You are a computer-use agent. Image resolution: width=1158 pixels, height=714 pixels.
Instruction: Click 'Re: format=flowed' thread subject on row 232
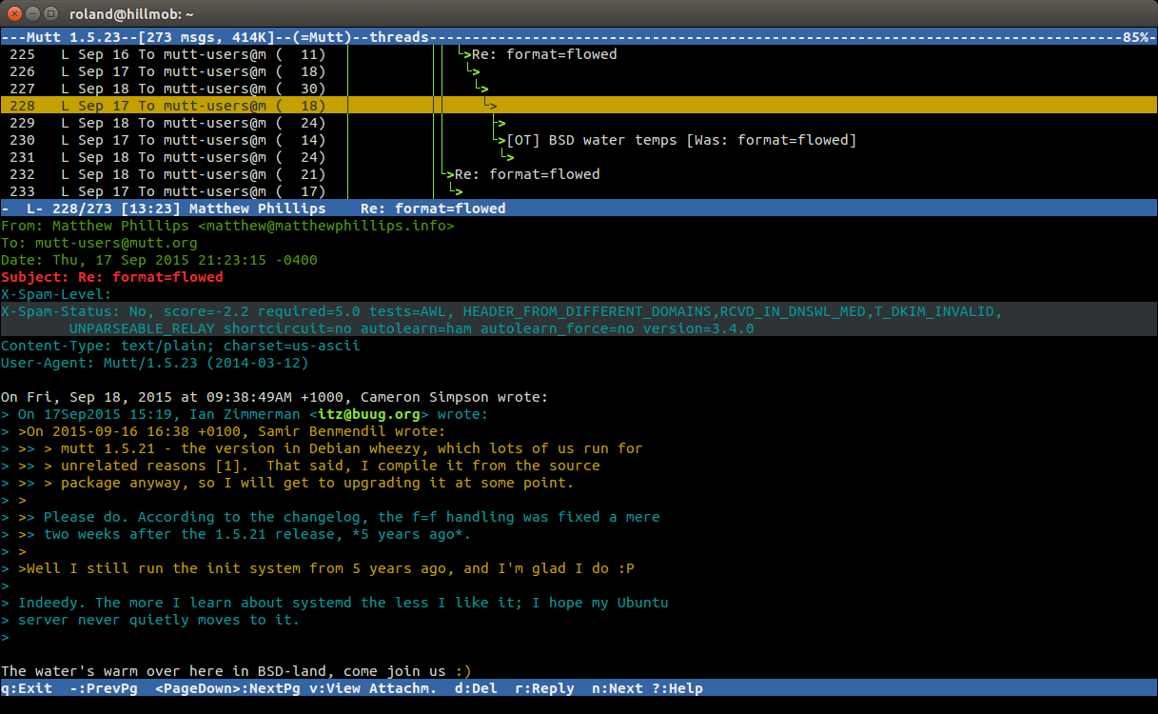(527, 174)
